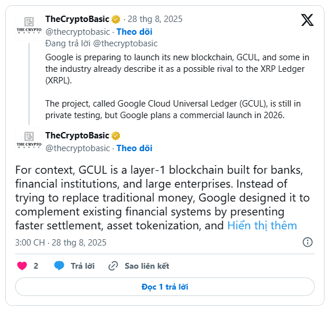Click 'Sao liên kết' to copy link
This screenshot has height=311, width=328.
pyautogui.click(x=147, y=266)
